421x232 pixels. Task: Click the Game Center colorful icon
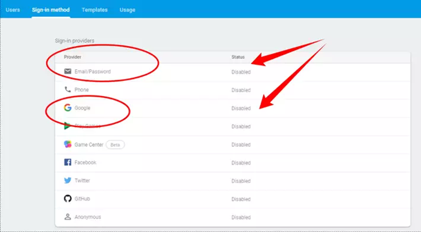click(x=68, y=145)
